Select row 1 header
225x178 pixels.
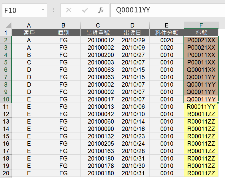pyautogui.click(x=6, y=33)
